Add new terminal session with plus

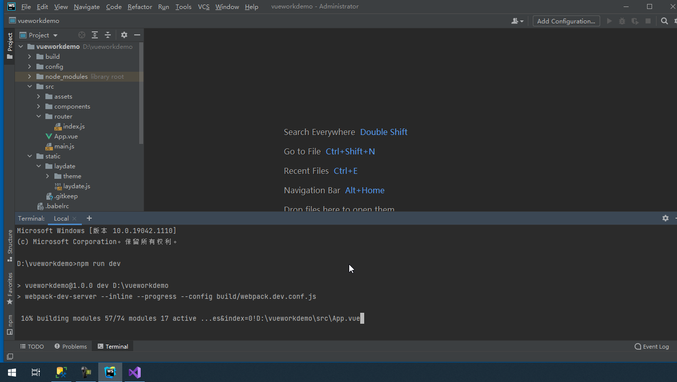pyautogui.click(x=89, y=218)
